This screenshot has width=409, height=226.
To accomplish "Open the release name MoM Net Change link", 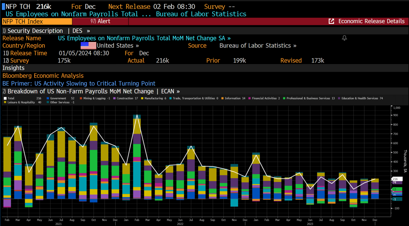I will (x=144, y=38).
